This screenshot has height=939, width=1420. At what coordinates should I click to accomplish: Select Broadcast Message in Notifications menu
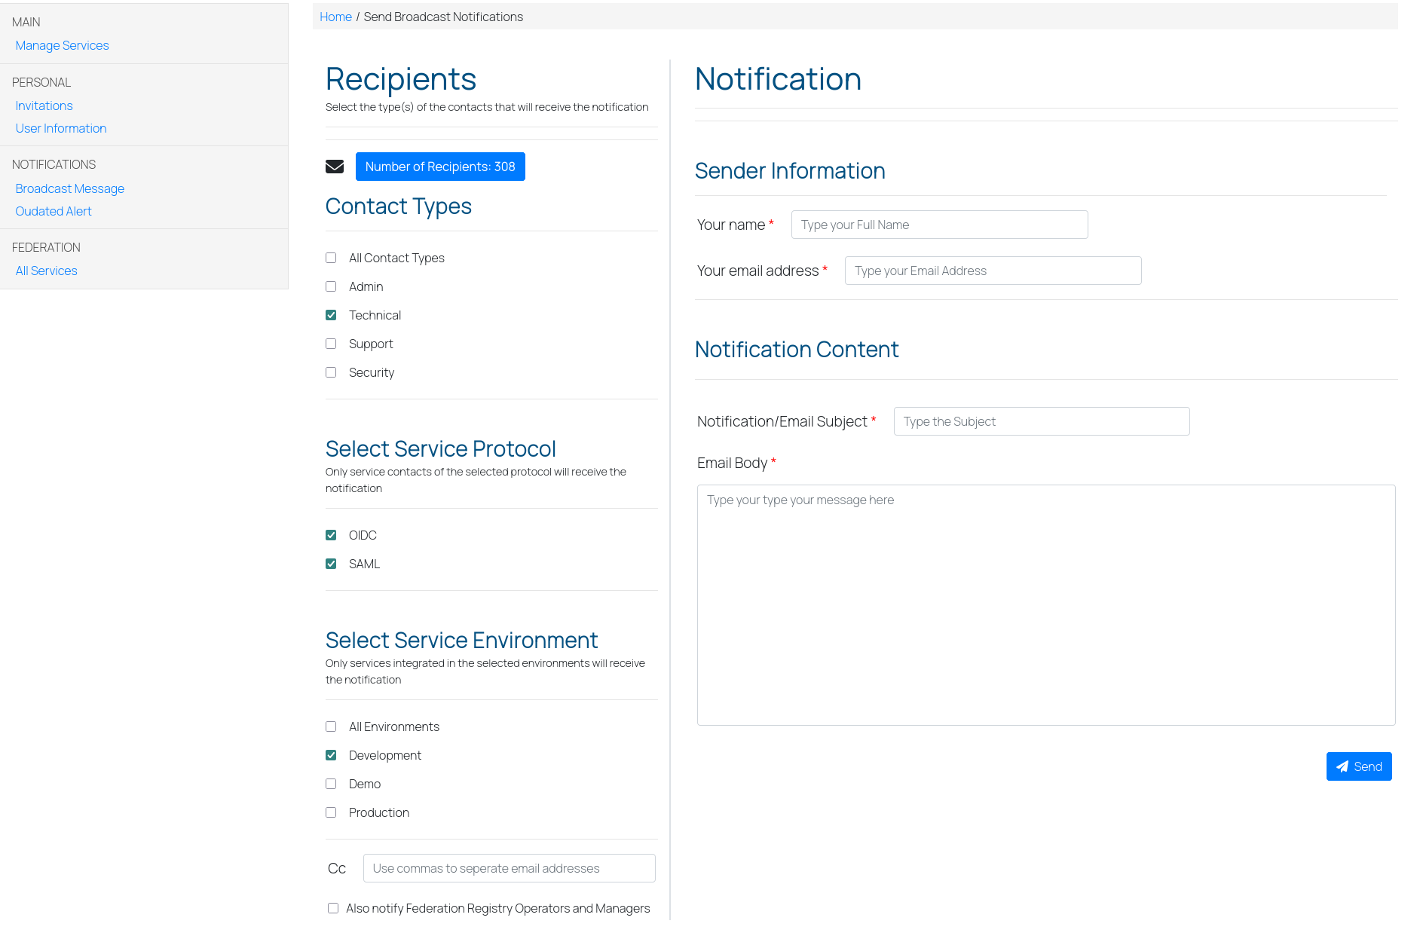69,188
